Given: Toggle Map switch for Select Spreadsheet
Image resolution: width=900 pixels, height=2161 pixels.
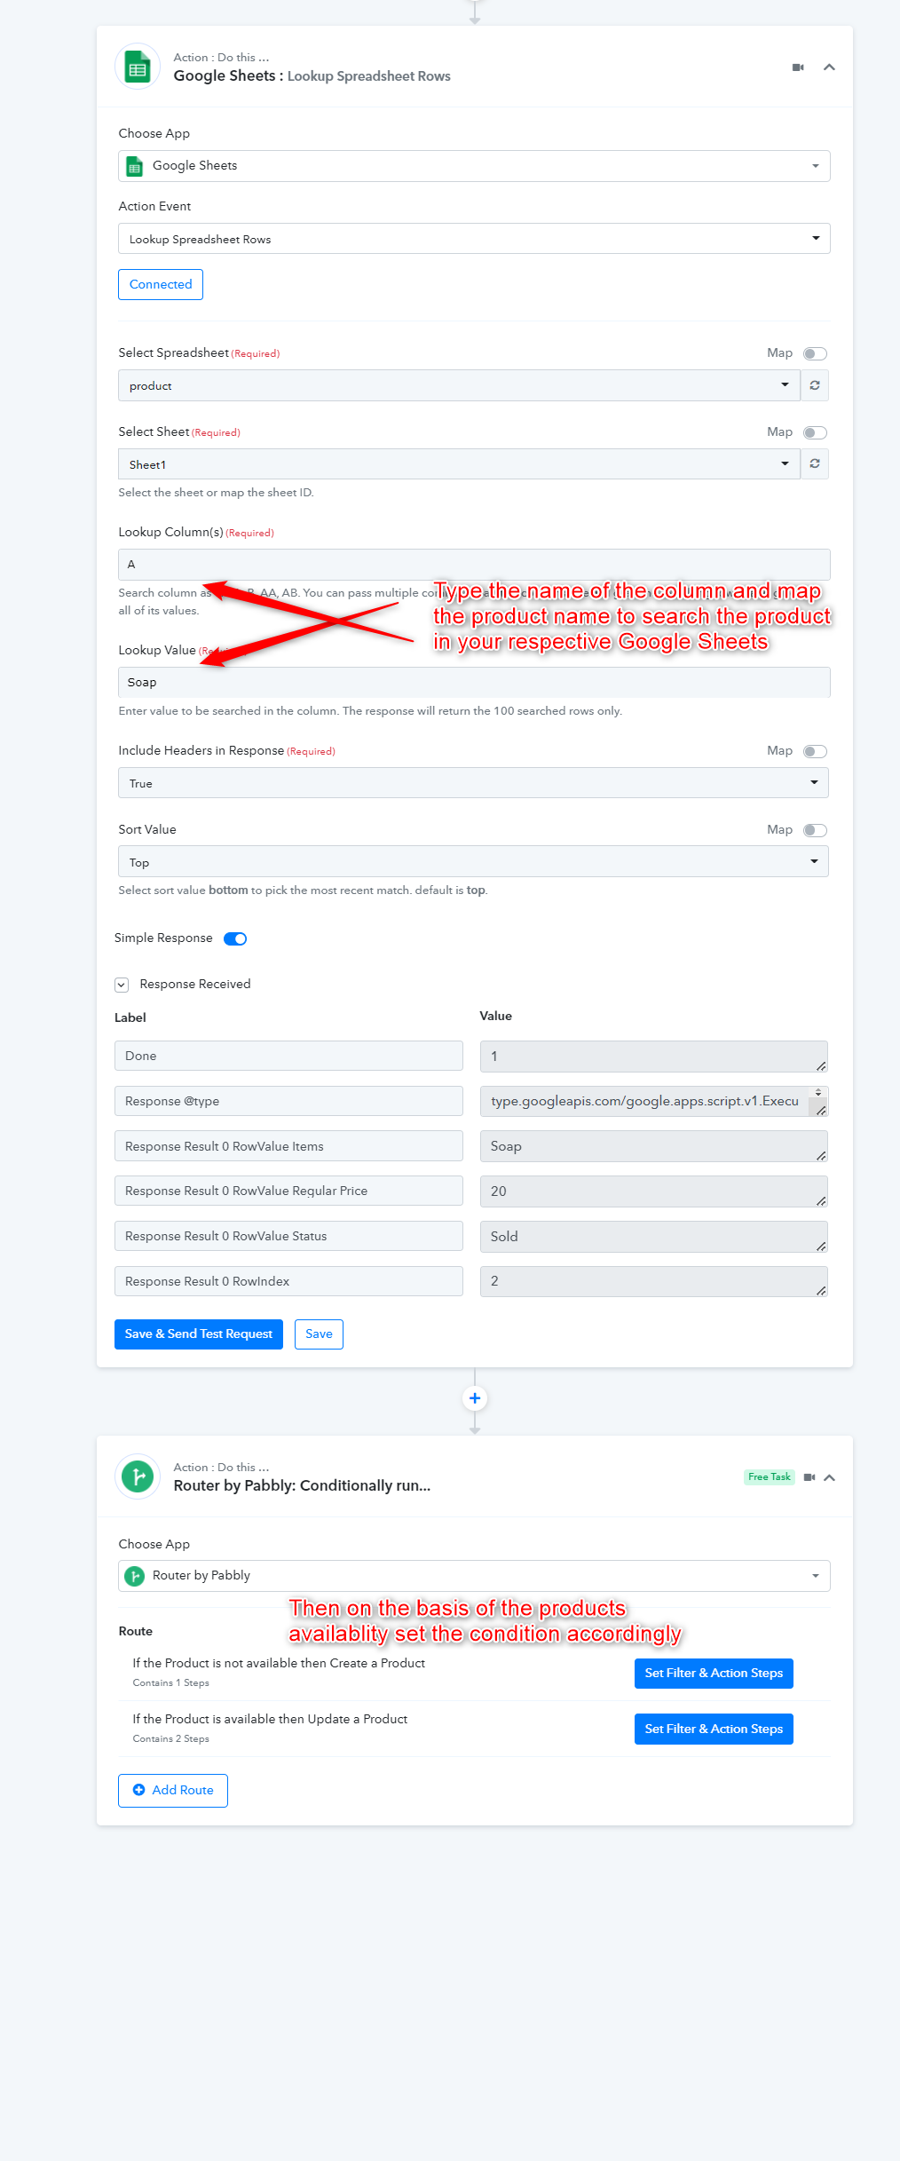Looking at the screenshot, I should (x=815, y=353).
